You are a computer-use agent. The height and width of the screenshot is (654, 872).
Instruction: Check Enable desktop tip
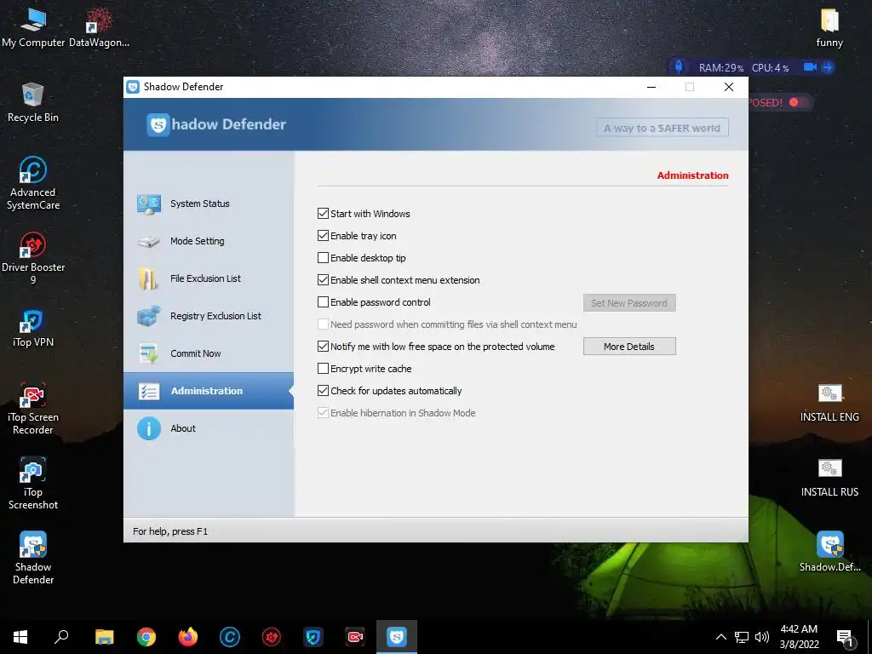[x=323, y=258]
